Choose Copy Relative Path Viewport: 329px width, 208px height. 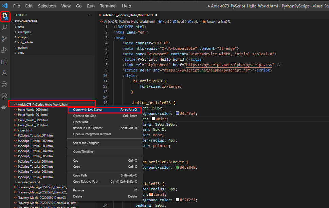[x=105, y=182]
